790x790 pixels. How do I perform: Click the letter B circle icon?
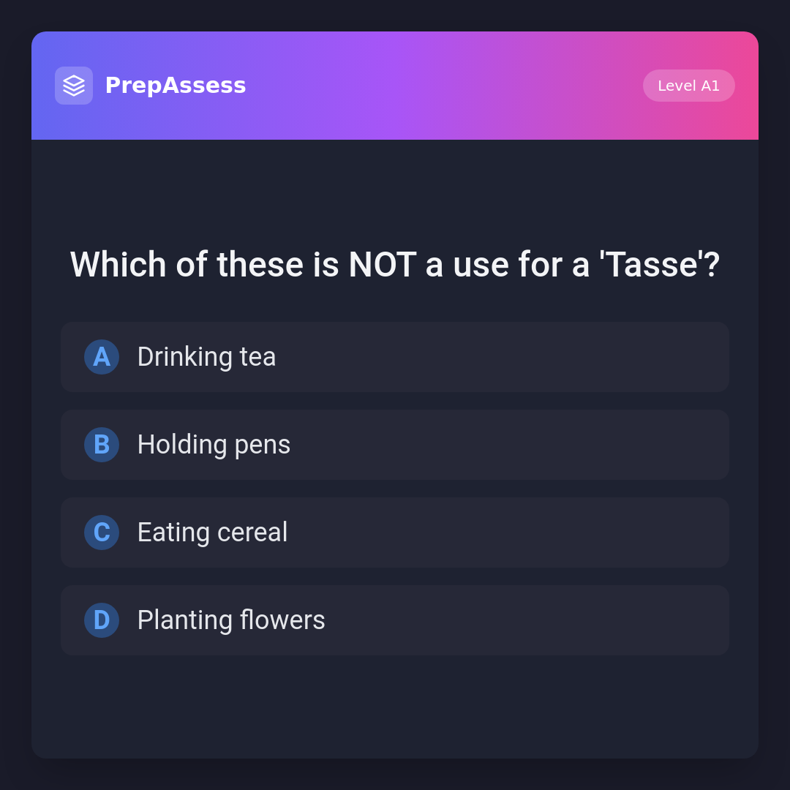click(102, 445)
